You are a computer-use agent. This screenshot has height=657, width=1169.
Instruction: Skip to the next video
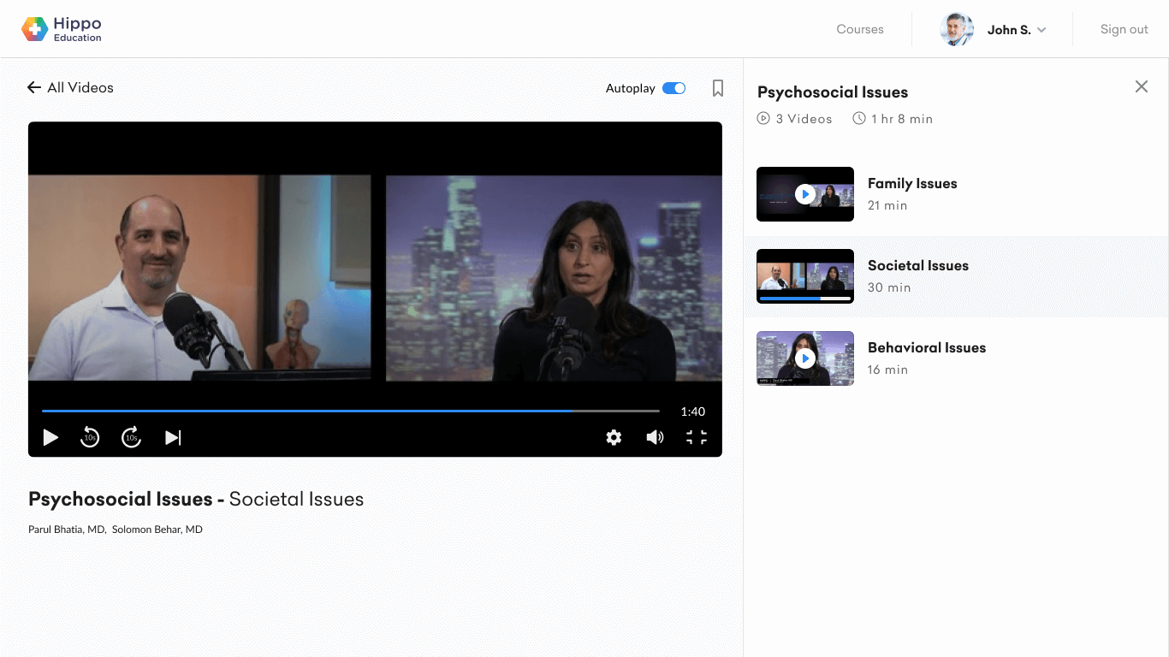[x=173, y=438]
